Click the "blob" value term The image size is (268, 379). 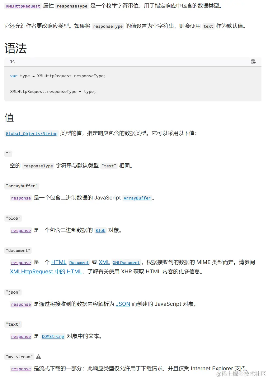pyautogui.click(x=13, y=218)
